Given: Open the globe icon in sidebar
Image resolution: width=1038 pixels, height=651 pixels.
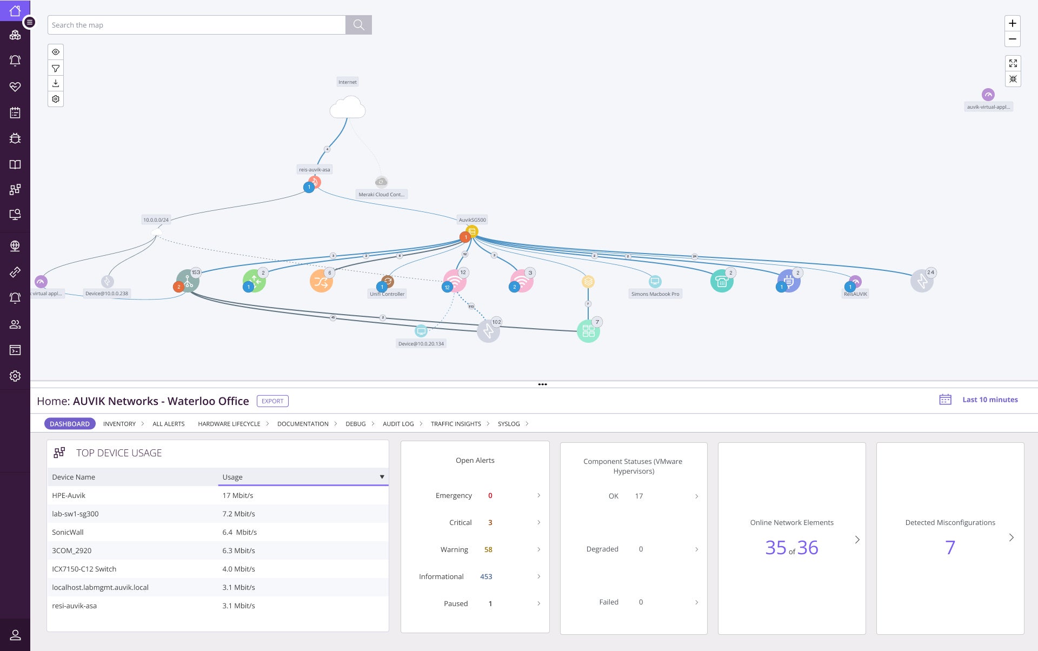Looking at the screenshot, I should click(15, 246).
